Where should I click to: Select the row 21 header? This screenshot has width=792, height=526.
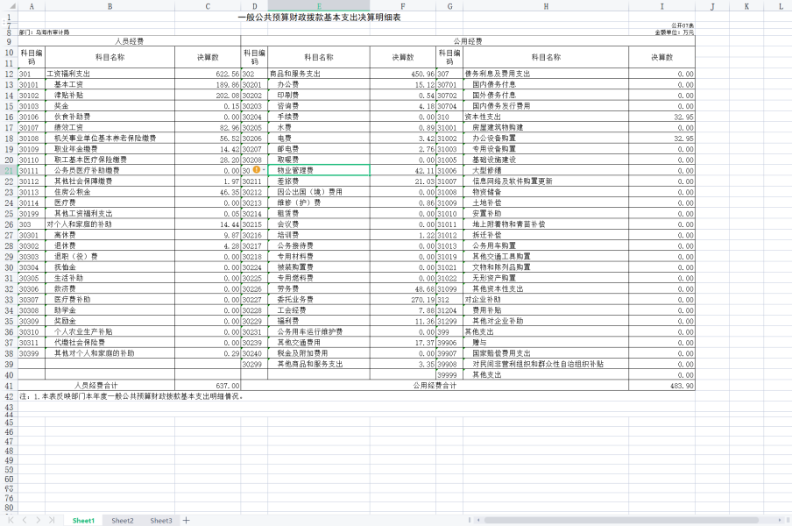[x=8, y=169]
